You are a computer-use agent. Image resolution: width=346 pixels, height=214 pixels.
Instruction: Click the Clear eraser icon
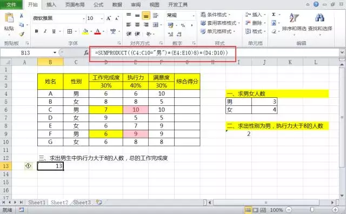tap(274, 31)
